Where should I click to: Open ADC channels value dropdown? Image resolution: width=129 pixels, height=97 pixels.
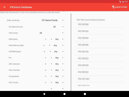(x=59, y=64)
